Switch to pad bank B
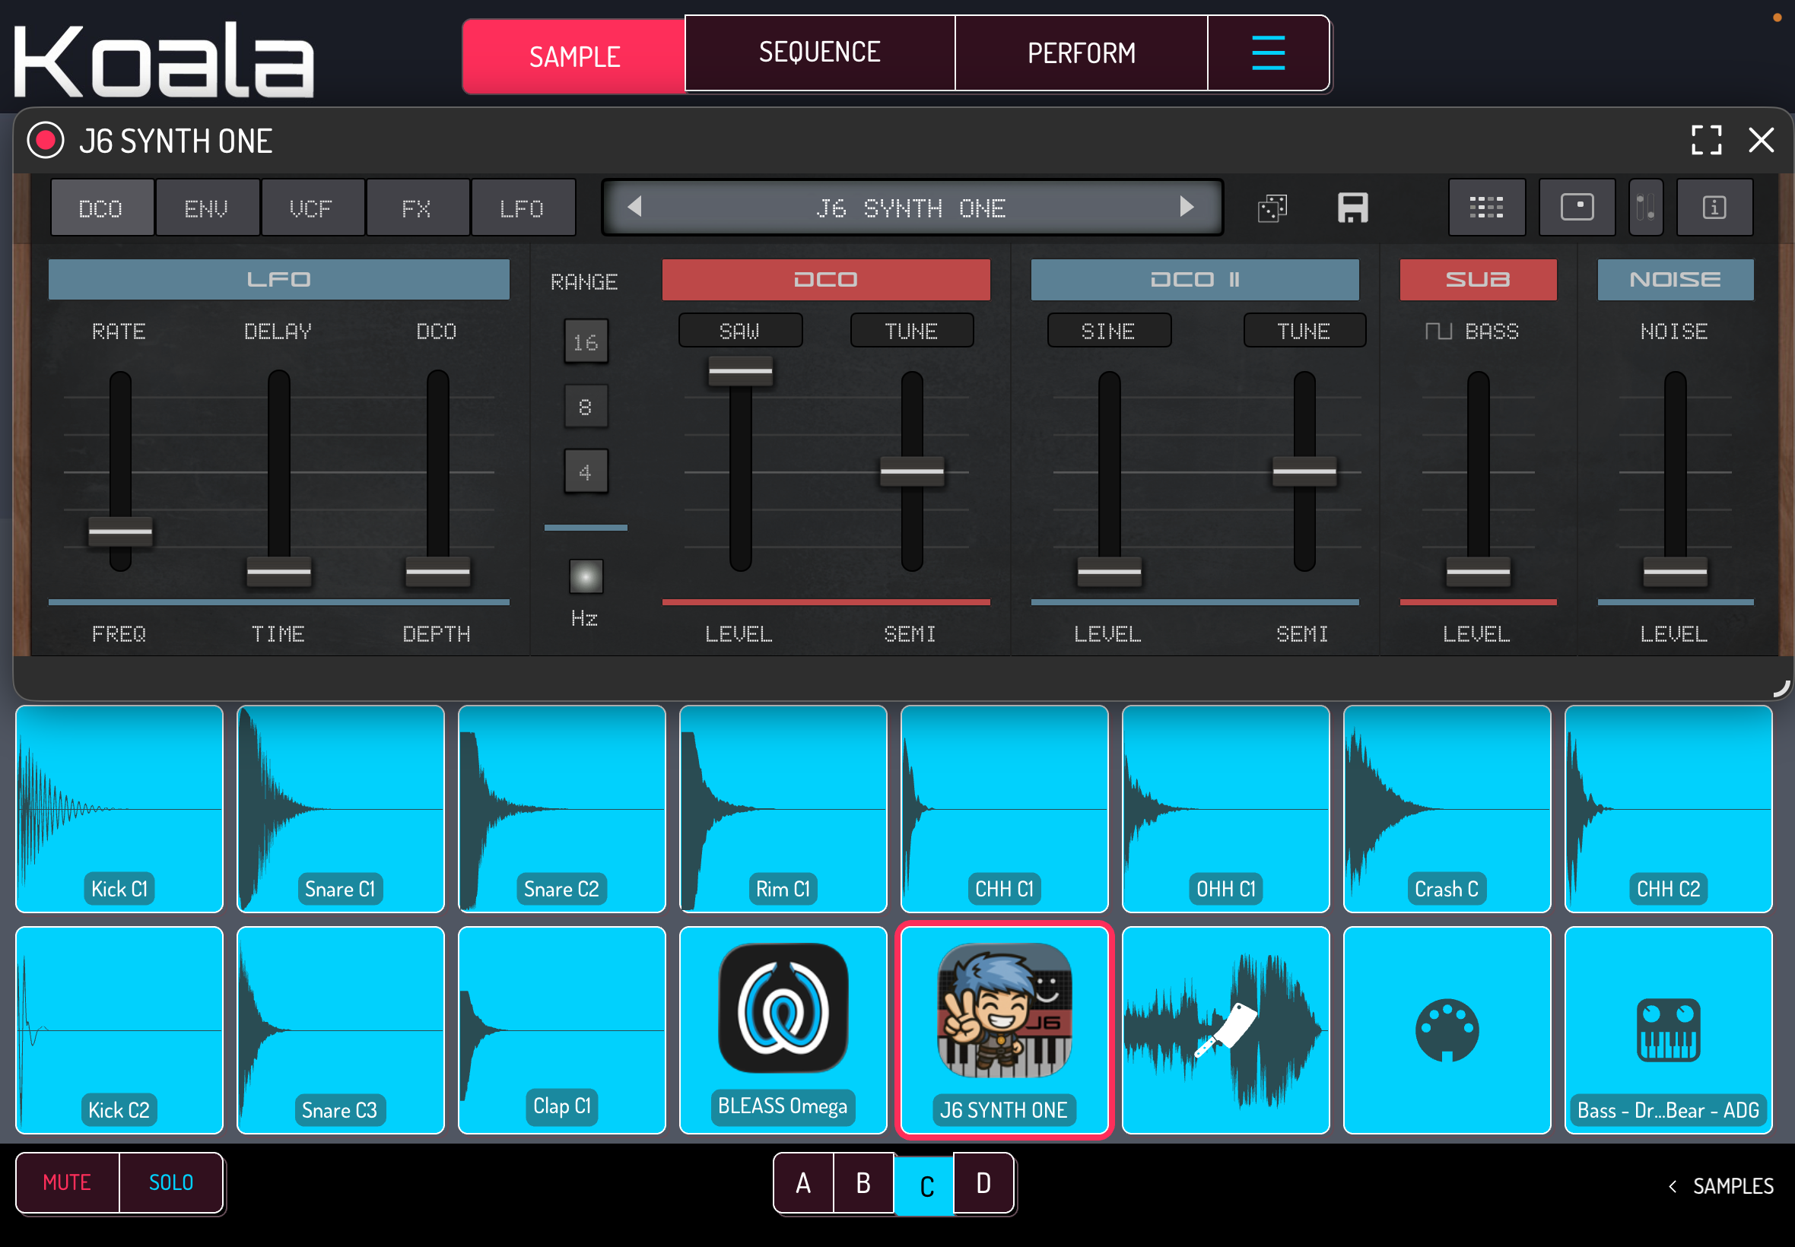1795x1247 pixels. [863, 1184]
